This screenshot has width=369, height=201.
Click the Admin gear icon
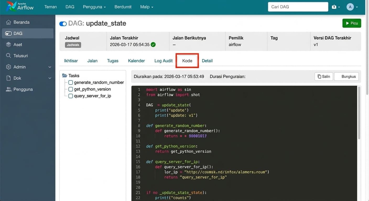tap(9, 67)
